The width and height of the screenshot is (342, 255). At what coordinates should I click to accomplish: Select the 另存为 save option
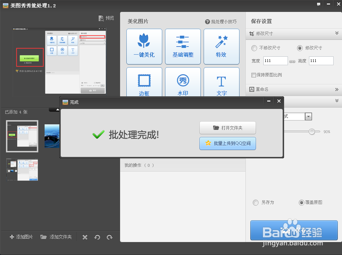point(255,202)
